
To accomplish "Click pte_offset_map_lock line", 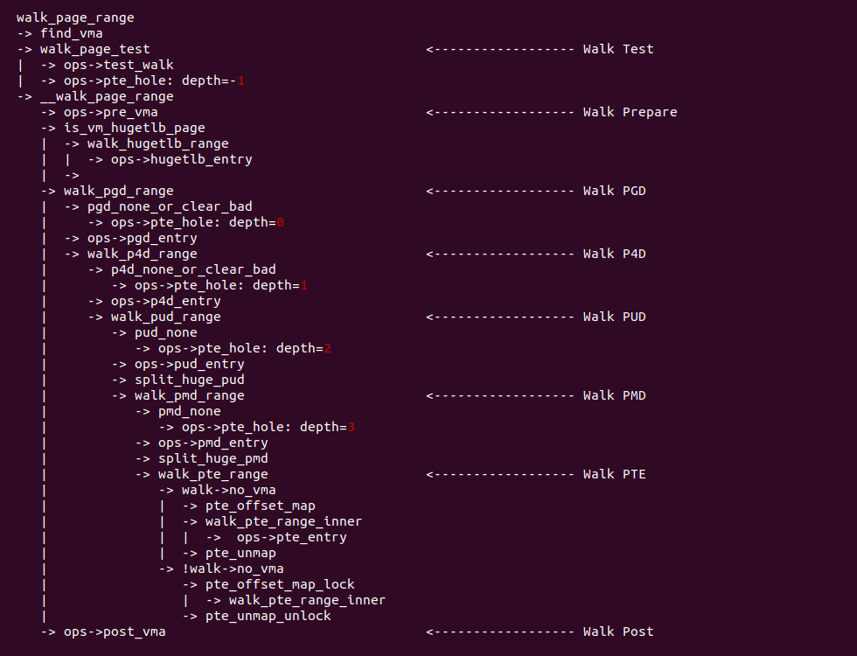I will pos(280,584).
